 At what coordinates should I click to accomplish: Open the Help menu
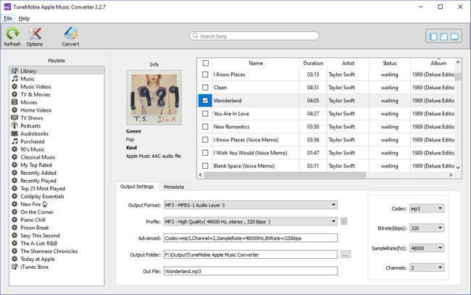pyautogui.click(x=24, y=18)
